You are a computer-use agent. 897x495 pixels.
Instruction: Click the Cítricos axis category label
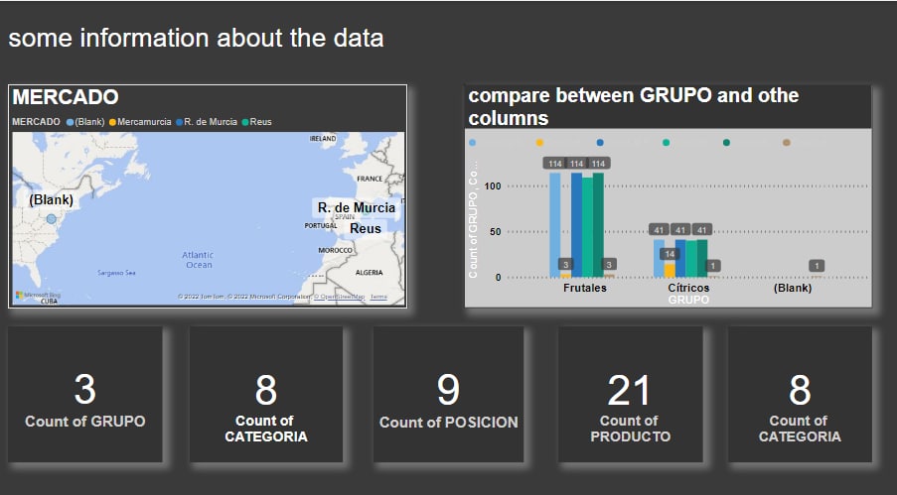click(688, 288)
